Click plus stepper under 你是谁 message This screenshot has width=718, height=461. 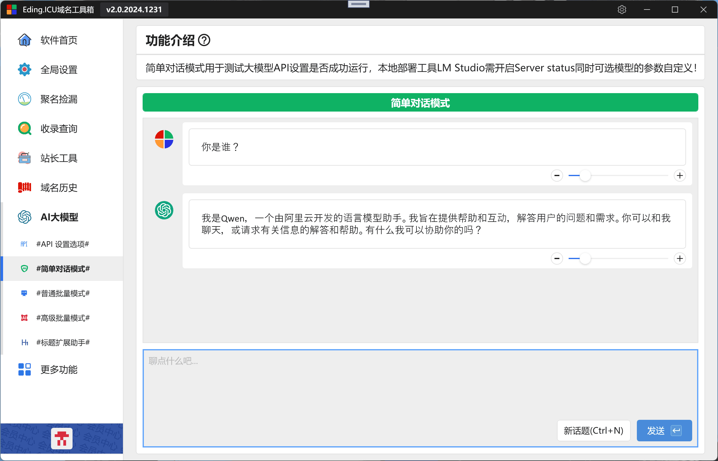pos(680,175)
